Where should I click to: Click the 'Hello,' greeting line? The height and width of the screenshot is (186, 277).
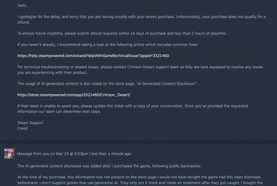point(22,5)
